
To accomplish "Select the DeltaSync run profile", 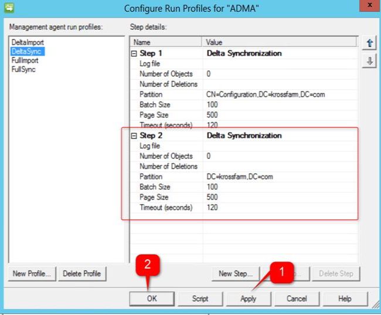I will (x=28, y=51).
